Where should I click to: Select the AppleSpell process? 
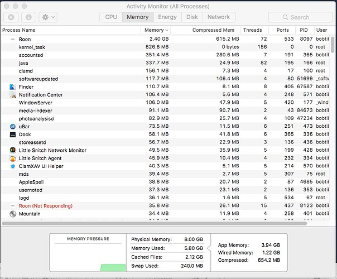click(x=165, y=182)
